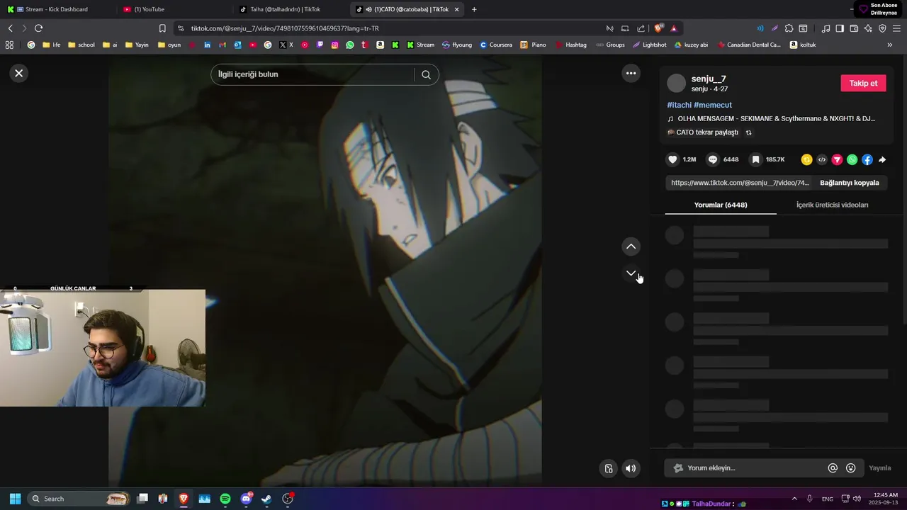Reload the page
This screenshot has height=510, width=907.
coord(38,28)
